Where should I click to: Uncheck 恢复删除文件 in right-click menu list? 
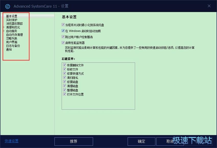point(65,65)
